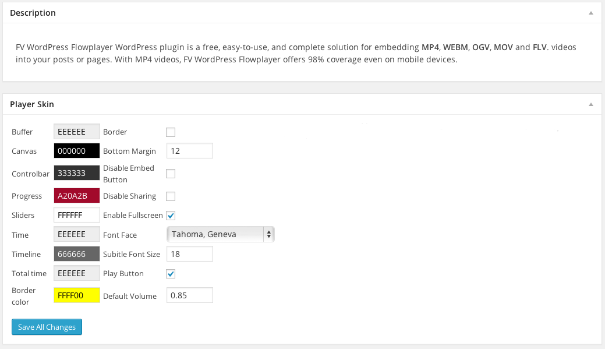Select the Time color field
The image size is (605, 349).
[x=77, y=234]
